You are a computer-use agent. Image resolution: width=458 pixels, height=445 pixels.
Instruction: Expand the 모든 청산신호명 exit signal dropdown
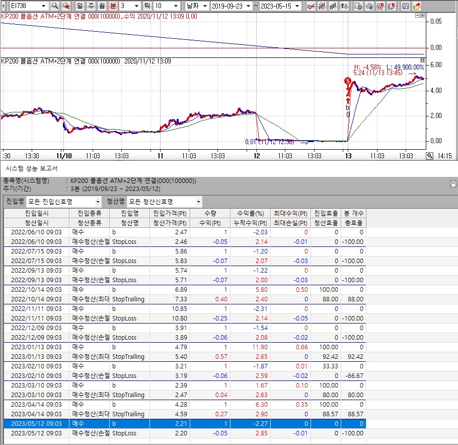[x=198, y=202]
